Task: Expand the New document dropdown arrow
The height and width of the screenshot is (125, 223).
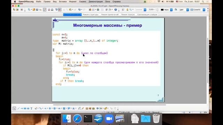Action: tap(31, 10)
